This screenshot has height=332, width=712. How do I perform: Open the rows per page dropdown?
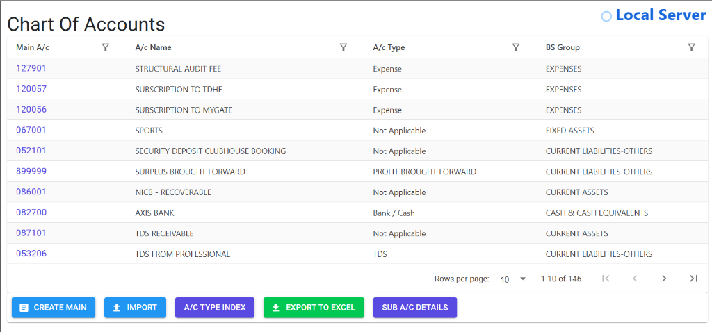(x=513, y=279)
